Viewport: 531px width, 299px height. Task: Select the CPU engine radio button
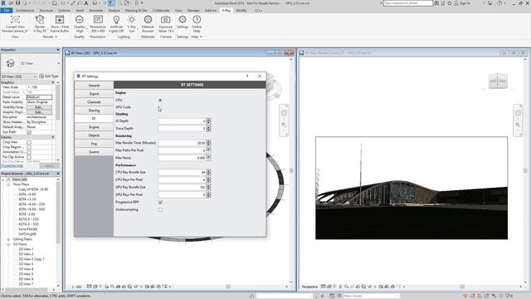point(160,100)
